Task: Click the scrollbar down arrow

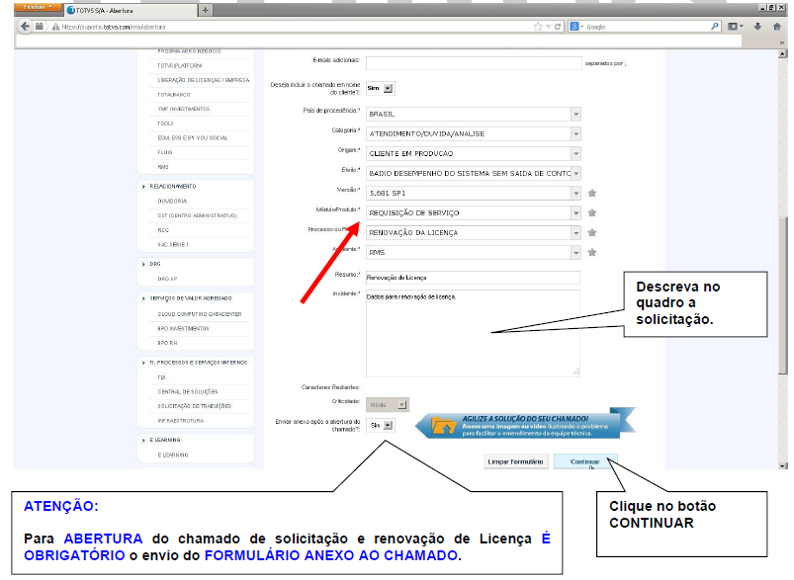Action: point(783,465)
